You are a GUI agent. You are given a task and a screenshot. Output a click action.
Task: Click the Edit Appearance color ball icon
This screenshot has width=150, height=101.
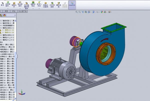pos(102,12)
